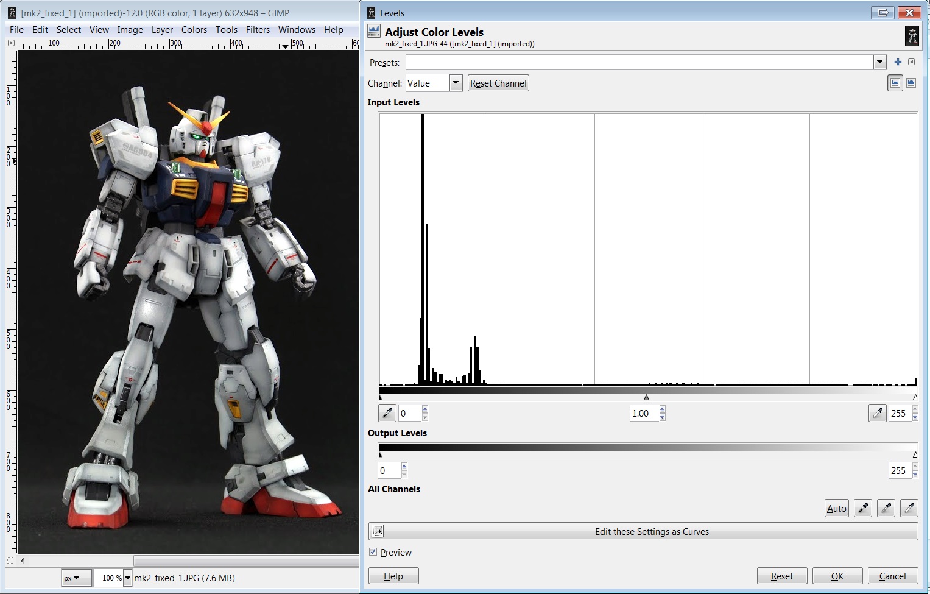Screen dimensions: 930x594
Task: Open the File menu
Action: coord(16,30)
